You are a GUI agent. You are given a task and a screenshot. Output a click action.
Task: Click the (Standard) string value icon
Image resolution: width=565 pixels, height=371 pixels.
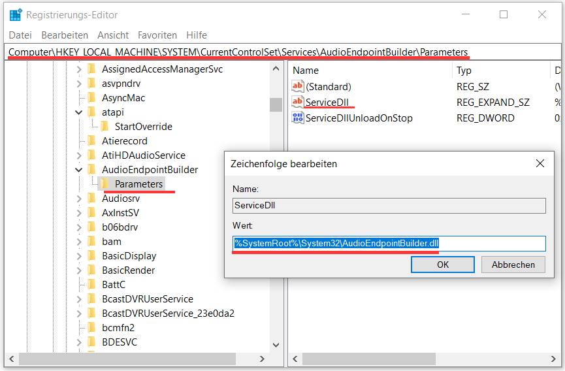tap(298, 86)
